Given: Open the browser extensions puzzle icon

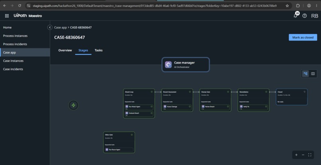Looking at the screenshot, I should coord(298,6).
